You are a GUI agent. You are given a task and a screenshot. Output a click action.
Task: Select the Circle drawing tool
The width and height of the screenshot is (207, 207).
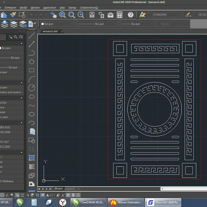point(32,88)
